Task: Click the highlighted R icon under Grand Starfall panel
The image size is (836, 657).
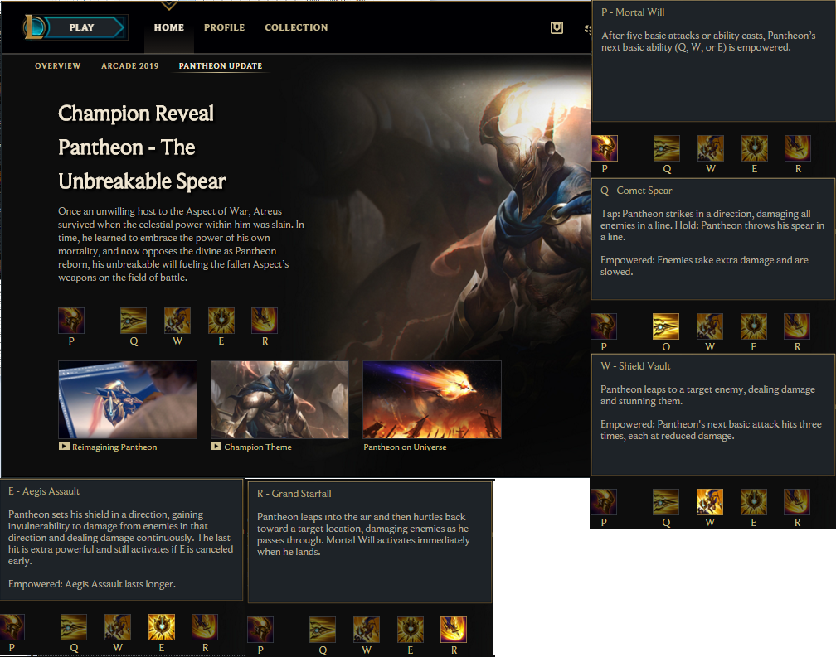Action: click(454, 630)
